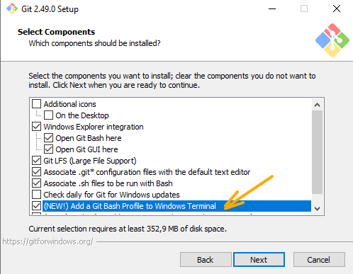Close the Git Setup window

point(337,8)
